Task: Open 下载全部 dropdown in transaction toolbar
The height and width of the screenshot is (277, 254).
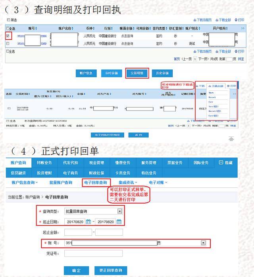Action: pos(216,86)
